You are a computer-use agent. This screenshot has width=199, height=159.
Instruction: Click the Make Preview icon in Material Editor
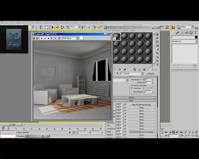(x=157, y=53)
